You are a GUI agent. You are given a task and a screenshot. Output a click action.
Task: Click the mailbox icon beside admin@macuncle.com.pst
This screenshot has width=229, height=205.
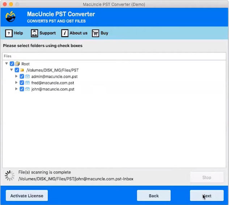point(27,76)
